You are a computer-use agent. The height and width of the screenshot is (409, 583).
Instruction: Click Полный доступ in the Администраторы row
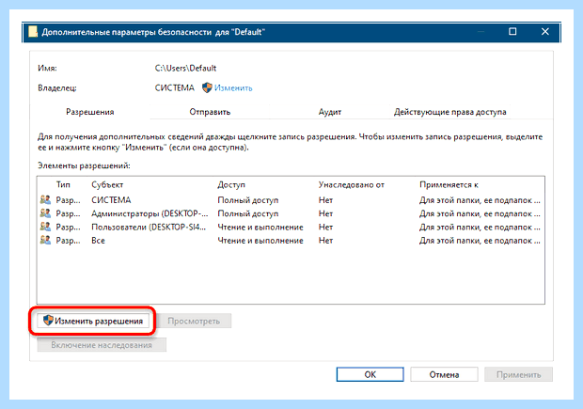coord(248,213)
